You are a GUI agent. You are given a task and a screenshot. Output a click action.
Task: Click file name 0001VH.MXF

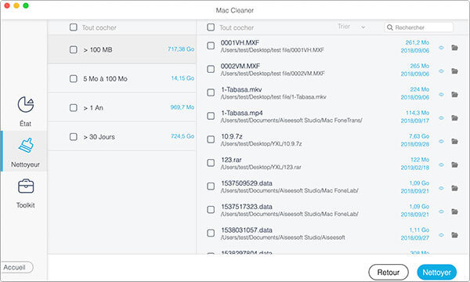click(240, 42)
